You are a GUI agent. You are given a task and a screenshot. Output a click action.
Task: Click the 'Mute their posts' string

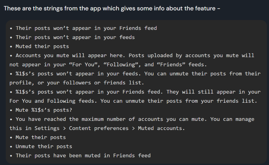[x=41, y=137]
